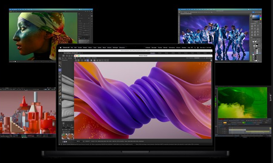This screenshot has height=163, width=273.
Task: Click the Rotate tool below the Move tool
Action: click(x=60, y=73)
